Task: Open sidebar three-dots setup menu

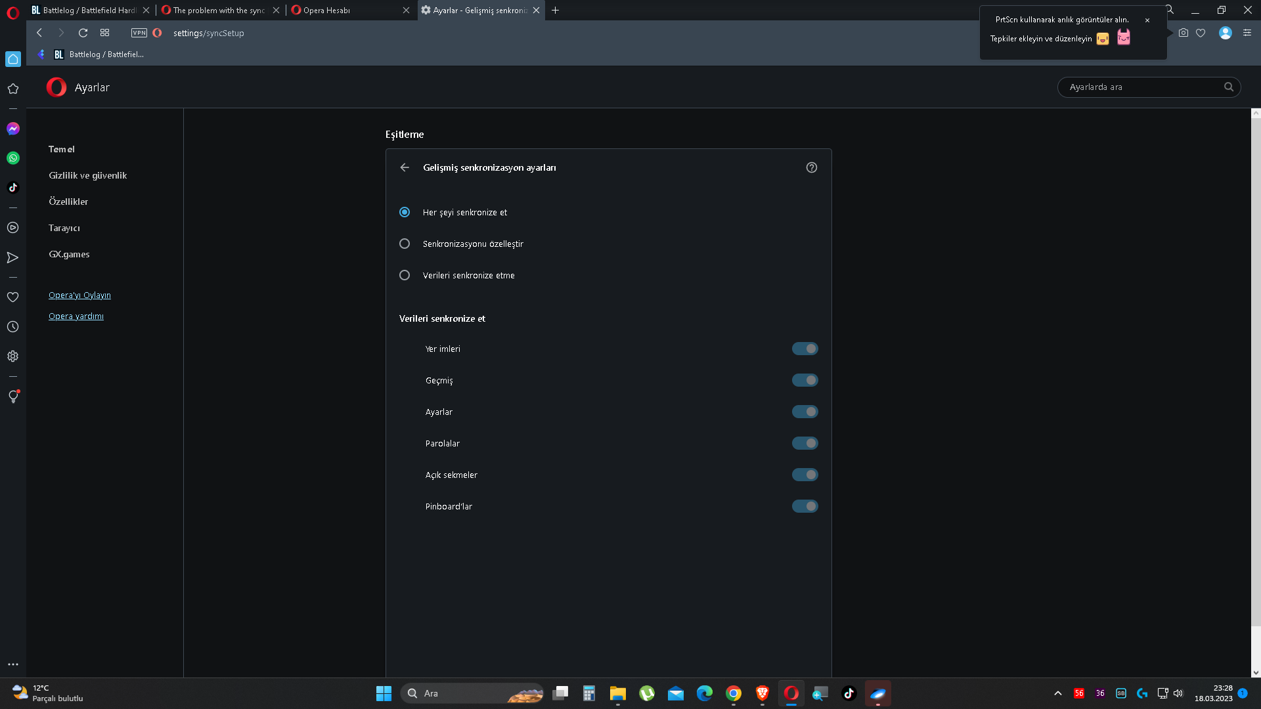Action: [x=13, y=664]
